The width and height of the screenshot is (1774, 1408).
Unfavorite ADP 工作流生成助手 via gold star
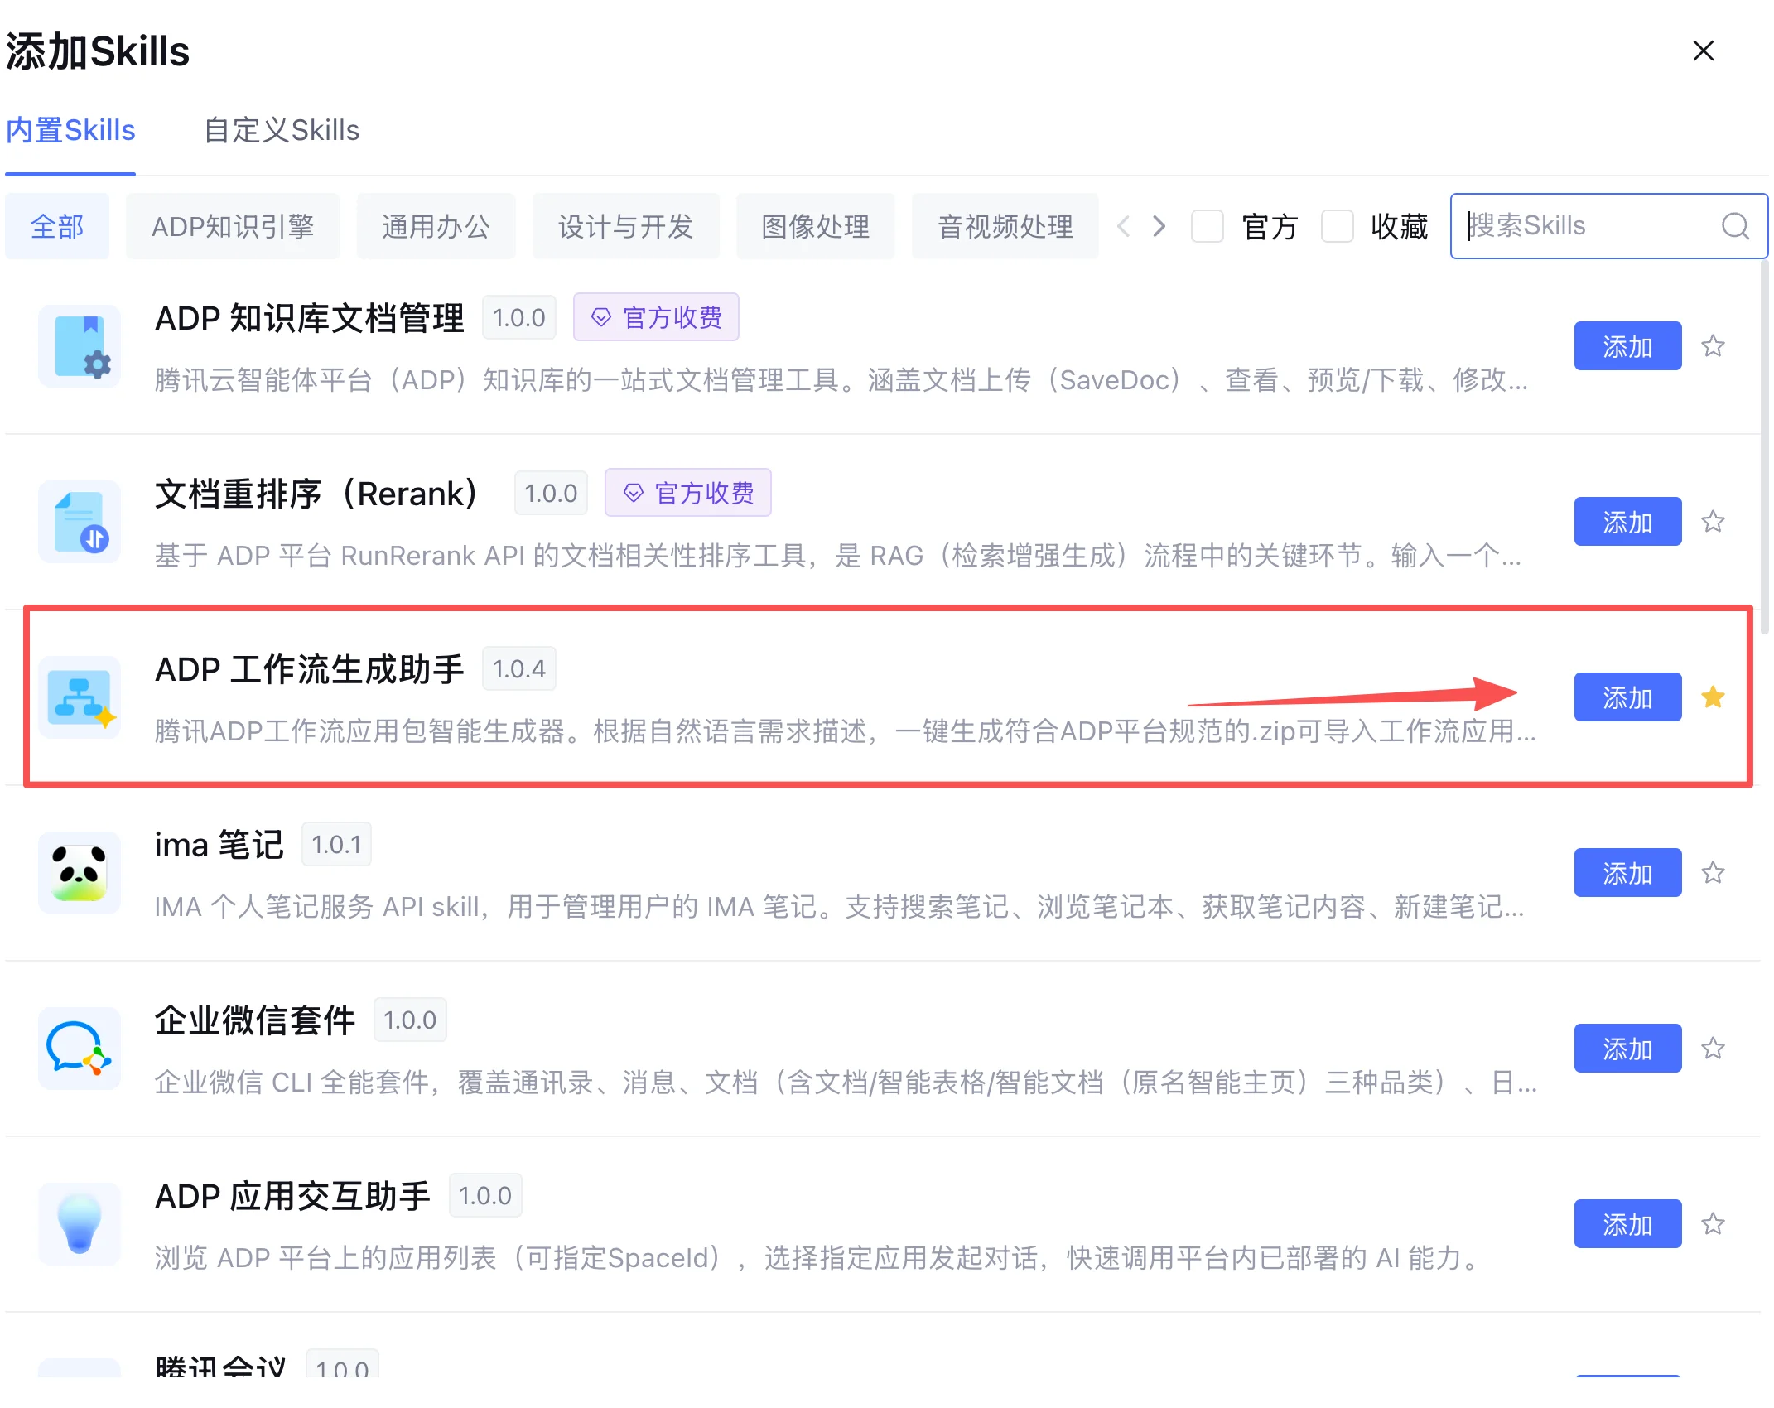pyautogui.click(x=1713, y=697)
